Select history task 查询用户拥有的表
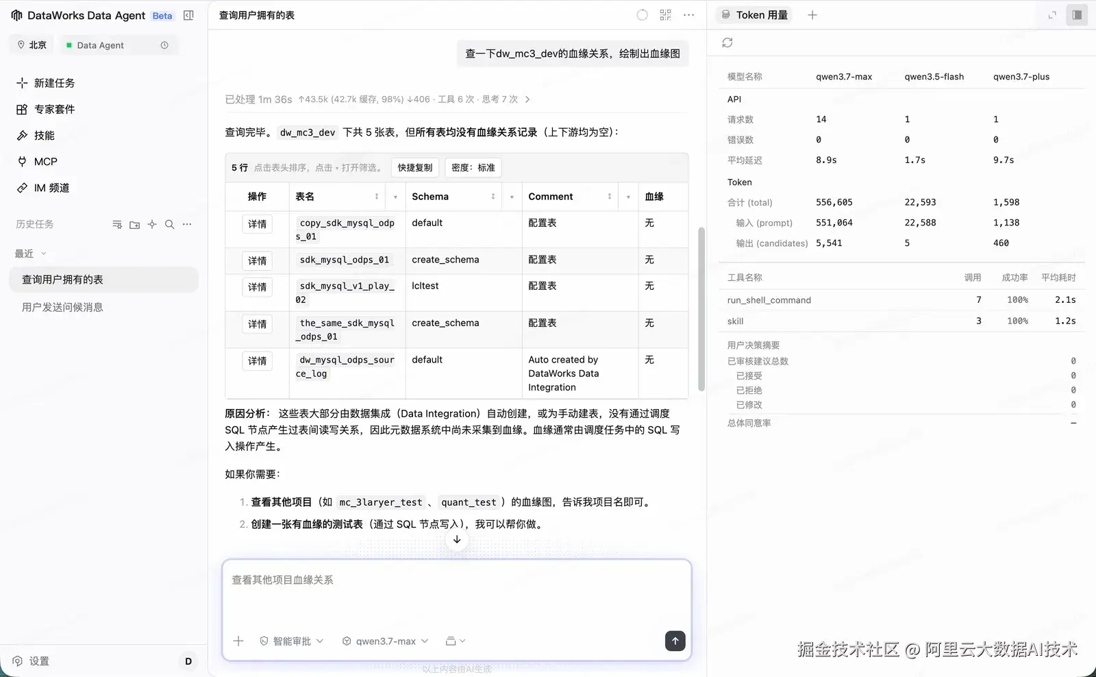Screen dimensions: 1096x677 click(x=104, y=280)
